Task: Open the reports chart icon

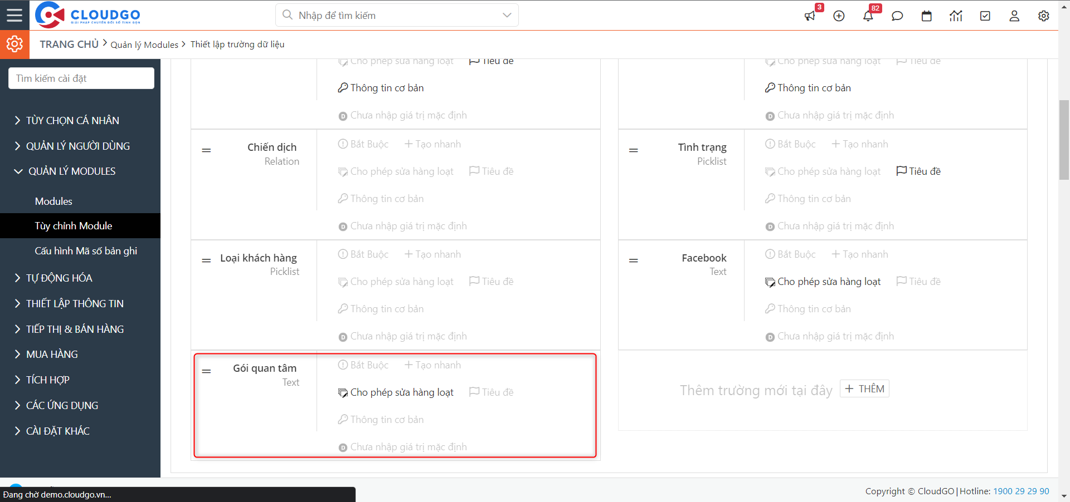Action: pyautogui.click(x=956, y=16)
